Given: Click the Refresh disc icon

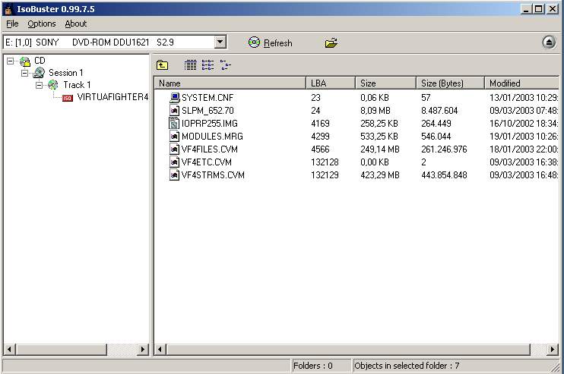Looking at the screenshot, I should pyautogui.click(x=254, y=42).
